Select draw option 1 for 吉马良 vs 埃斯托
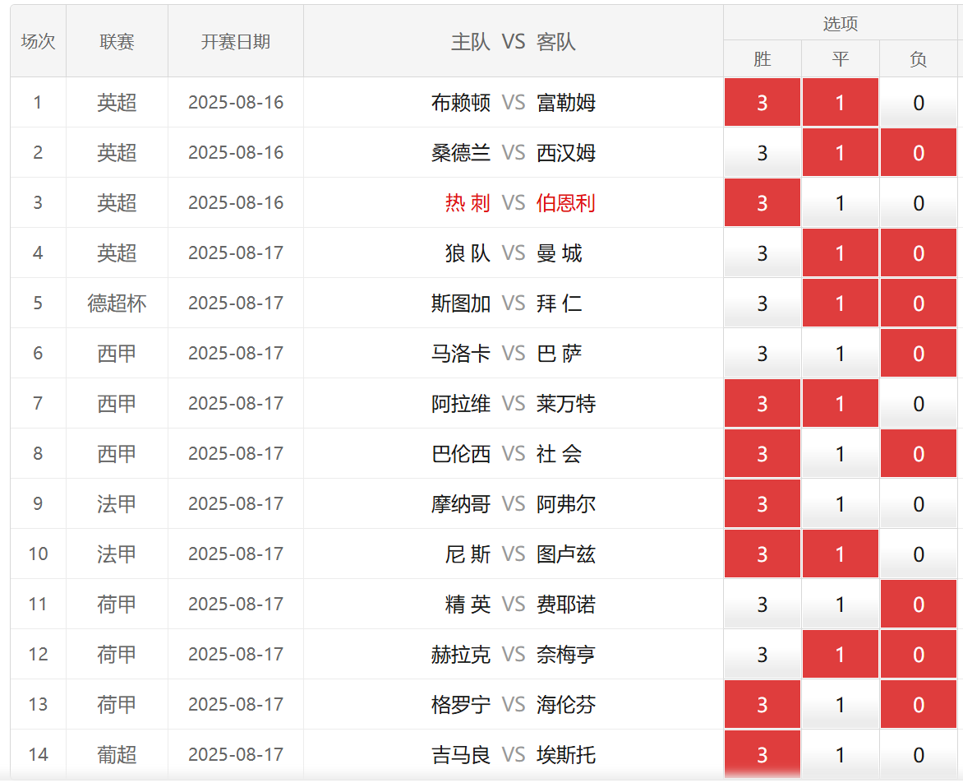963x783 pixels. 841,755
